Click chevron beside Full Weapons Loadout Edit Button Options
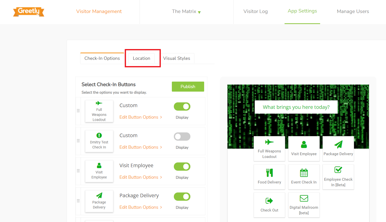The width and height of the screenshot is (386, 222). (x=161, y=117)
